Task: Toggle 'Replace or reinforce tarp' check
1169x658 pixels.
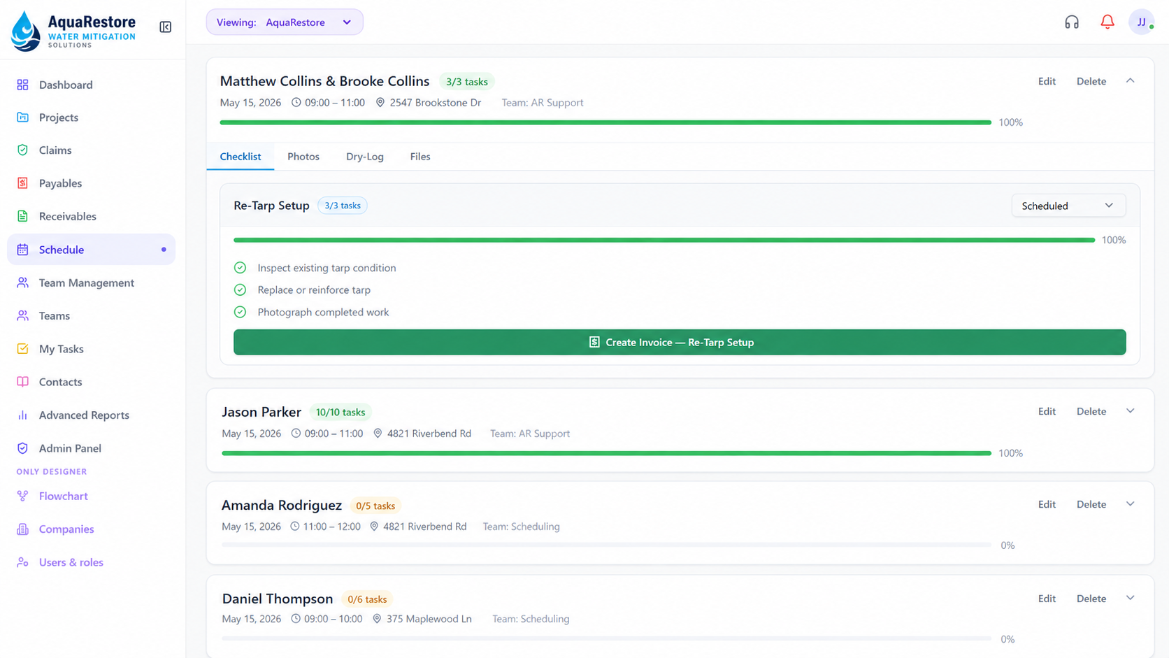Action: point(240,289)
